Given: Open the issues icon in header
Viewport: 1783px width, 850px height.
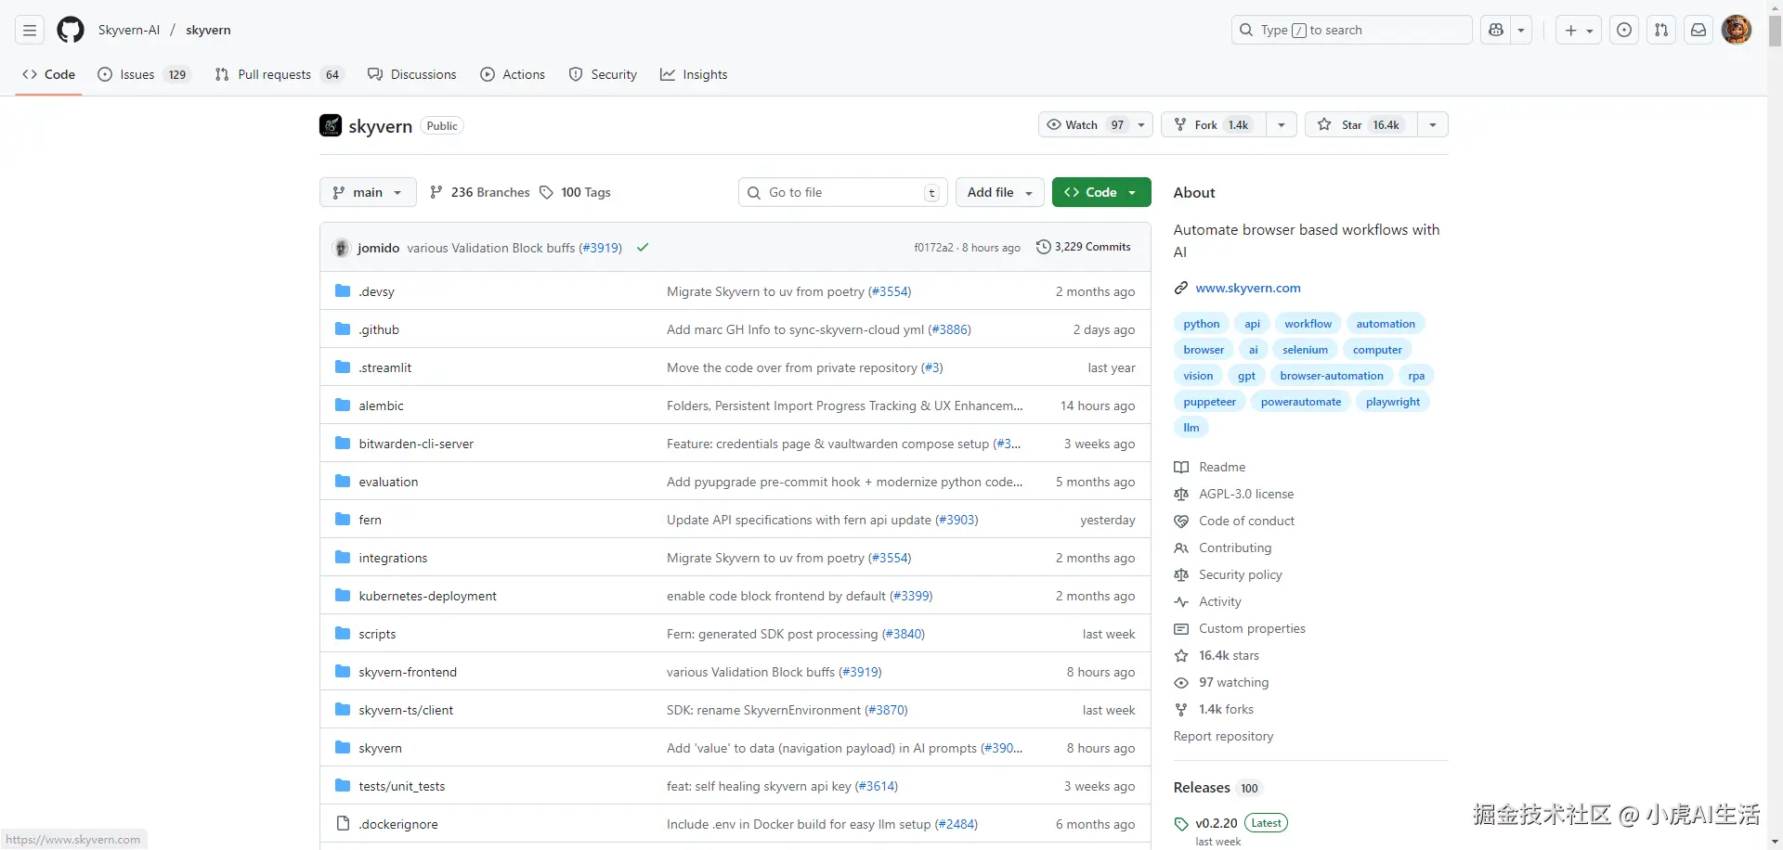Looking at the screenshot, I should 1624,31.
